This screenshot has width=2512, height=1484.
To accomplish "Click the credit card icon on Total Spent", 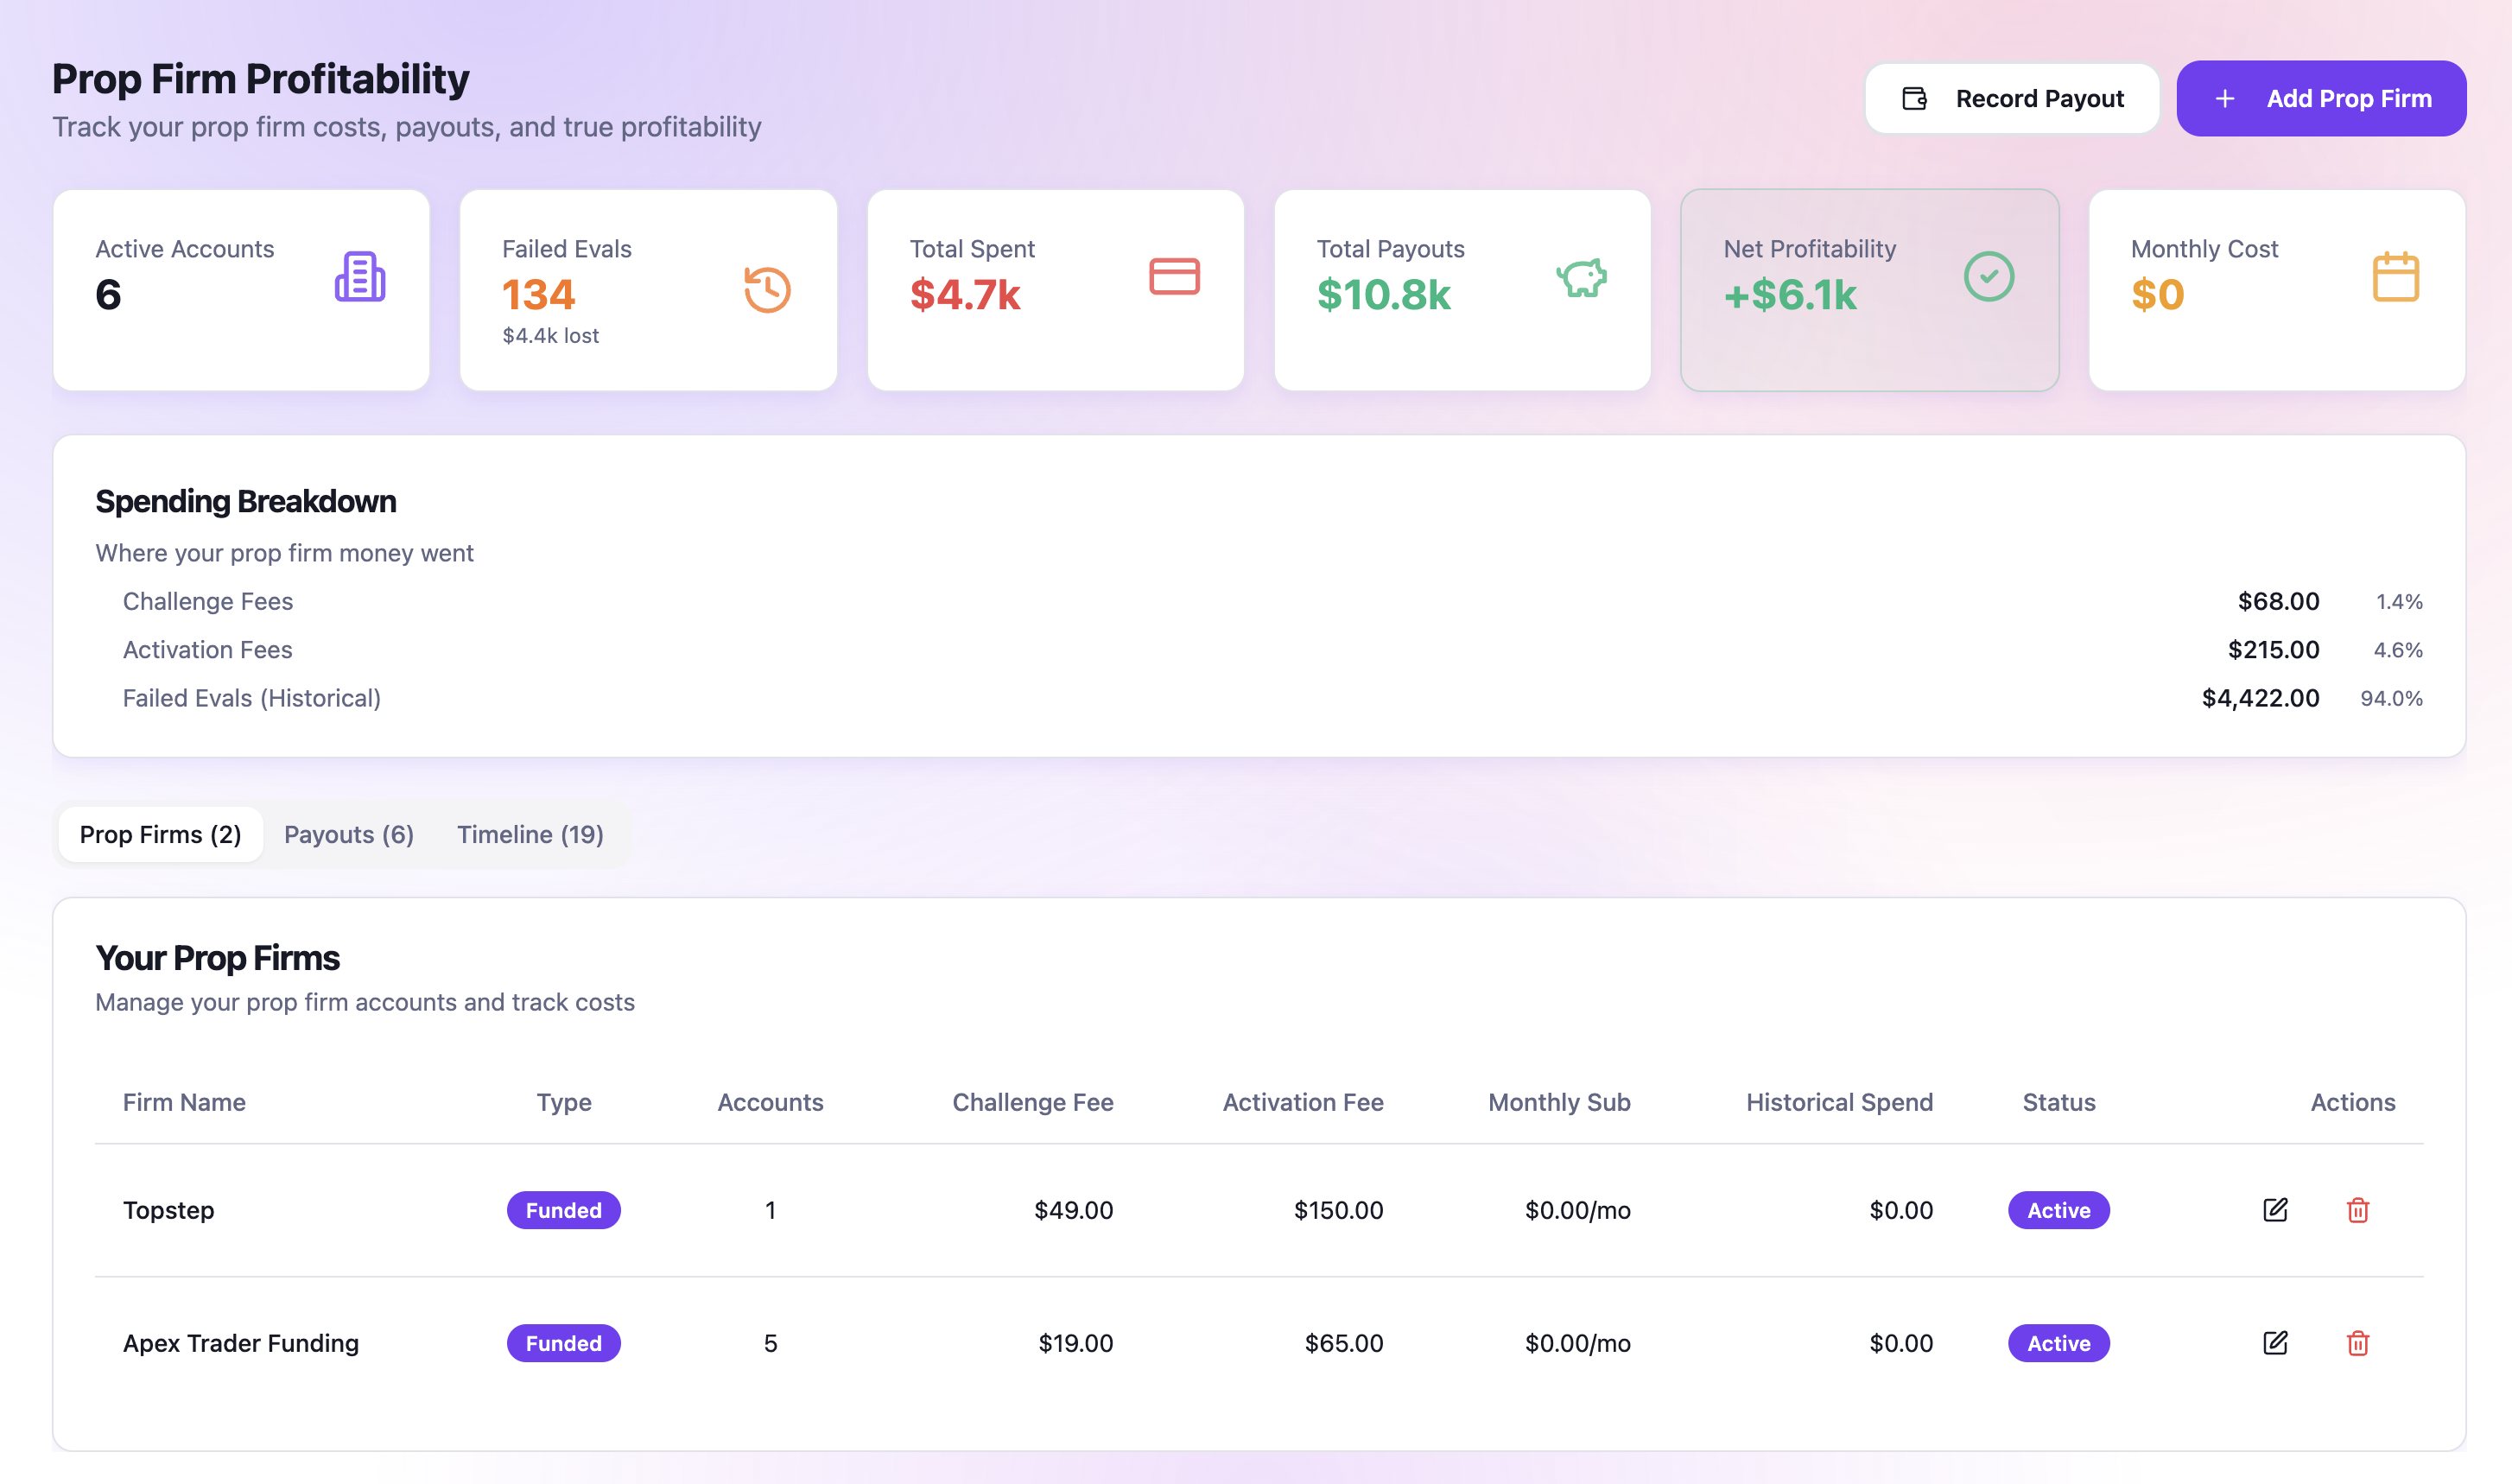I will (1173, 278).
